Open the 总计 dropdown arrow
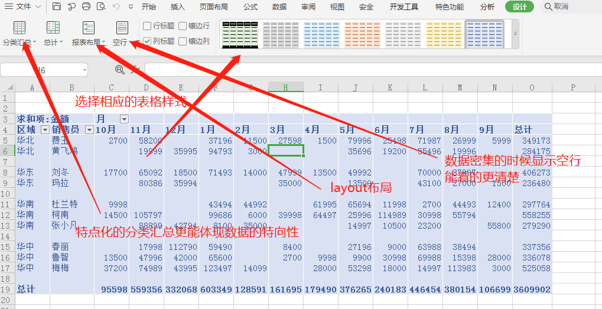Image resolution: width=602 pixels, height=309 pixels. click(x=61, y=43)
